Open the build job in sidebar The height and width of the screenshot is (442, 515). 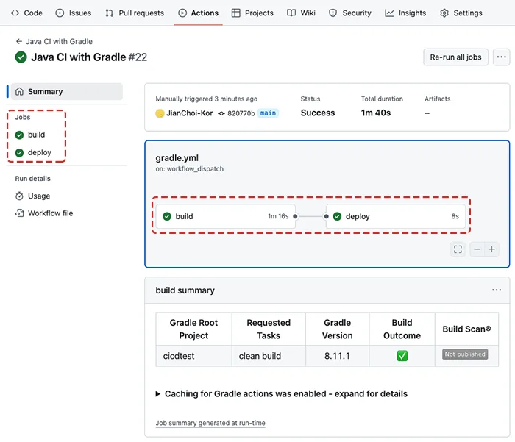tap(36, 135)
